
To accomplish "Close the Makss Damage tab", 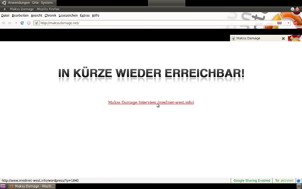I will 283,39.
